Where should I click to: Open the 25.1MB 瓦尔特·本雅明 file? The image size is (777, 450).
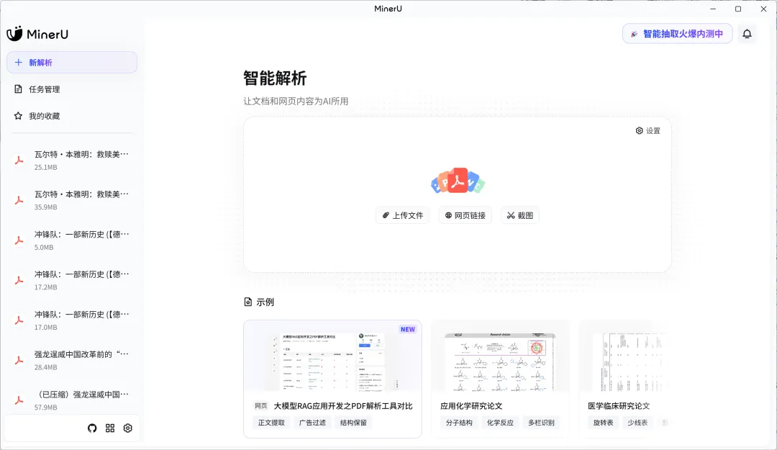(72, 161)
